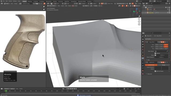
Task: Open the Tool properties tab icon
Action: [143, 36]
